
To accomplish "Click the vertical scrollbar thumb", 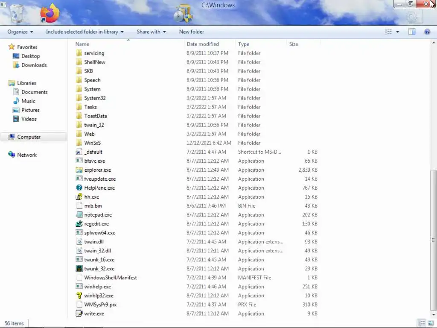I will click(434, 240).
